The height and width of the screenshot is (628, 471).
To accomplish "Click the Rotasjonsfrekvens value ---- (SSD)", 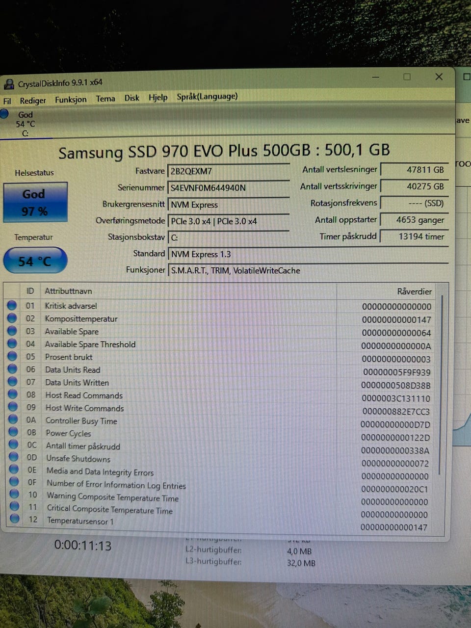I will click(x=415, y=203).
